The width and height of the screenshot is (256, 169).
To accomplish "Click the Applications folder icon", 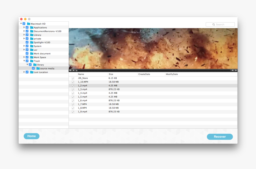I will pyautogui.click(x=32, y=28).
